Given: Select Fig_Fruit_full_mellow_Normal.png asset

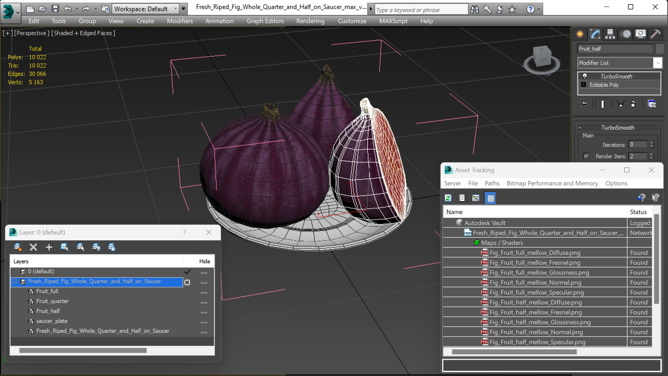Looking at the screenshot, I should (x=535, y=282).
